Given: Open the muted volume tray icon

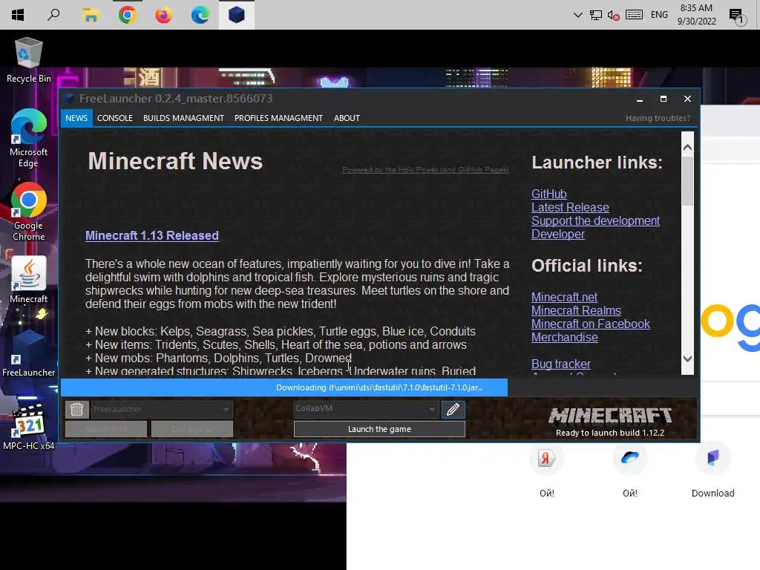Looking at the screenshot, I should (613, 15).
